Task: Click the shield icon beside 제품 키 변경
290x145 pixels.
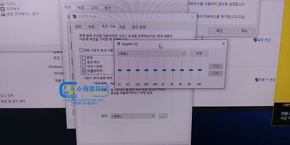Action: [x=257, y=80]
